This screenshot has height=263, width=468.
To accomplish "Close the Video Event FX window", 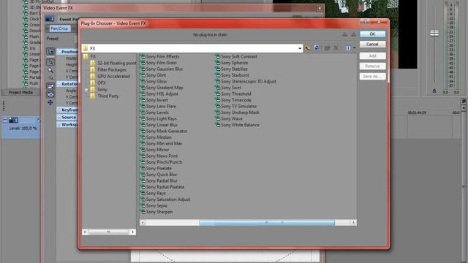I will click(320, 8).
